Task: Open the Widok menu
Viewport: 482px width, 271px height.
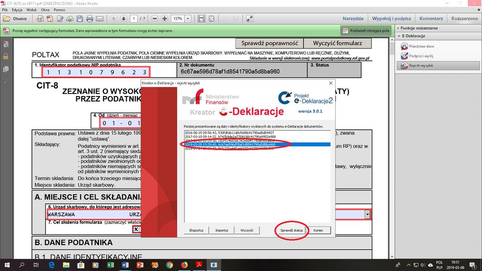Action: click(32, 10)
